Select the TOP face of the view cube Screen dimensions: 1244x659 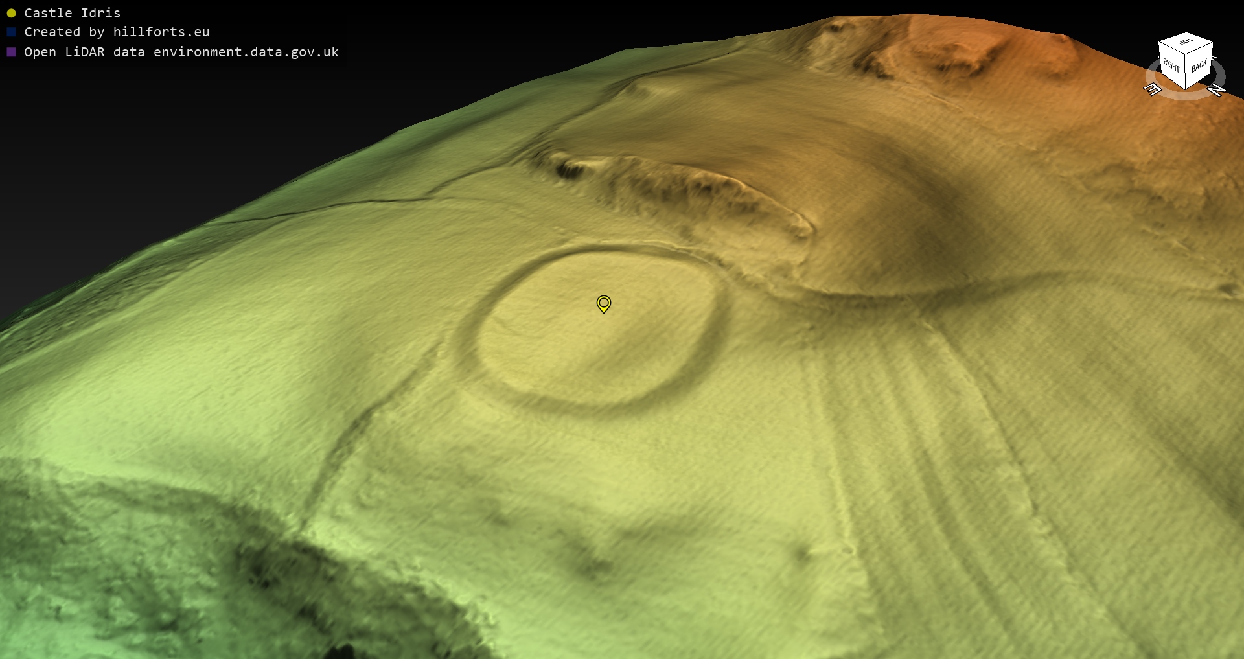tap(1186, 43)
